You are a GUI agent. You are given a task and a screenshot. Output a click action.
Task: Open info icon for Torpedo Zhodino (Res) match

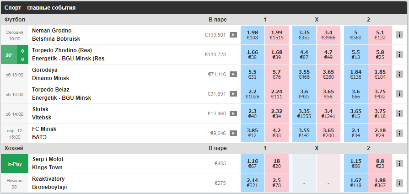[x=399, y=54]
